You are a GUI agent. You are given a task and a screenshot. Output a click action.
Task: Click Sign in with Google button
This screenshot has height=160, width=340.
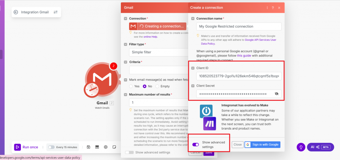262,144
